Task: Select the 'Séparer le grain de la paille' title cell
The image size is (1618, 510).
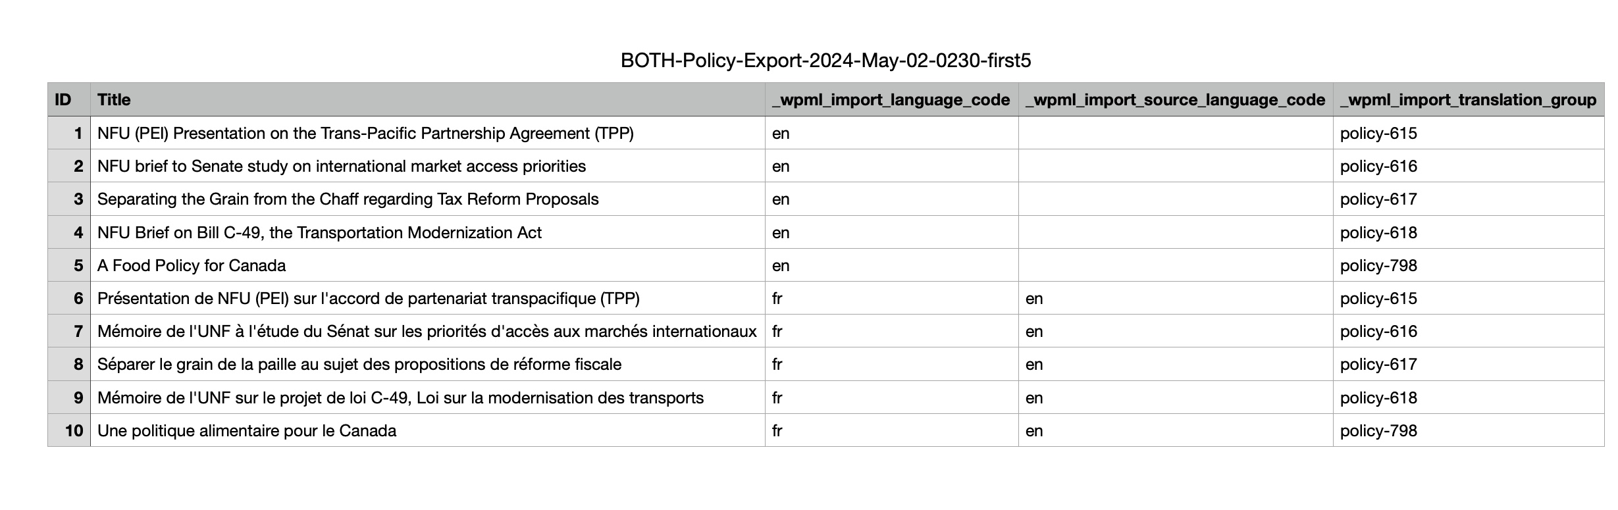Action: coord(428,364)
